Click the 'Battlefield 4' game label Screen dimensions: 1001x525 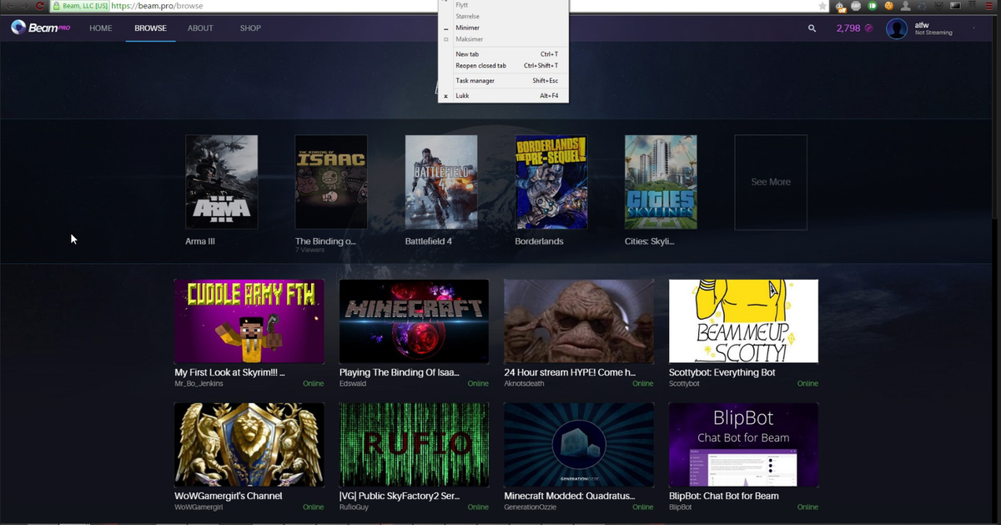point(429,241)
